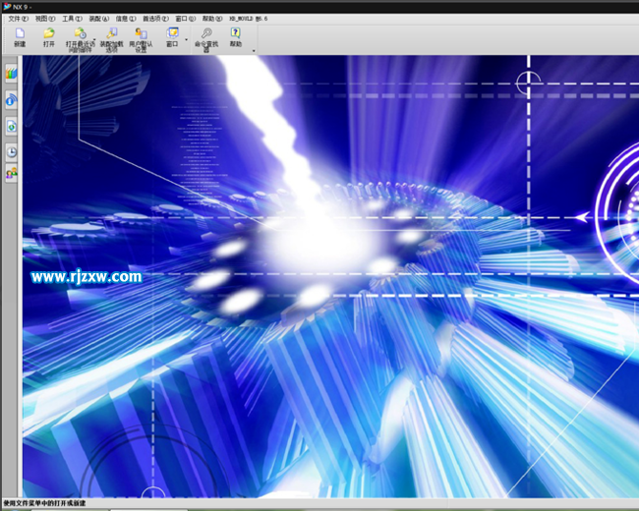
Task: Open the 工具 (Tools) menu
Action: 73,19
